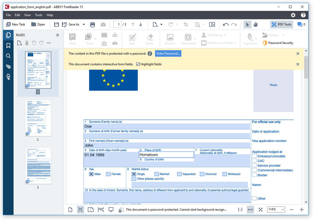Tick the Married marital status box

157,174
